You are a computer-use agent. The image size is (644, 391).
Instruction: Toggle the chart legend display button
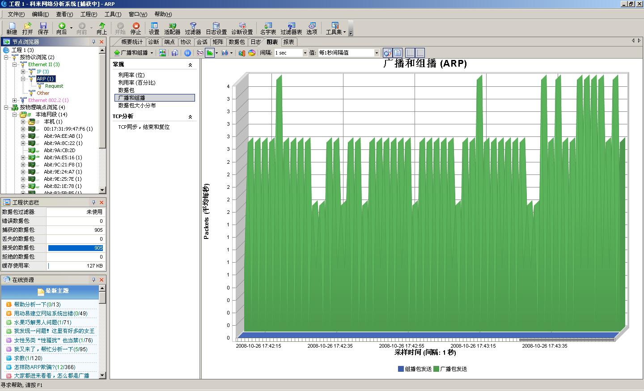coord(398,53)
